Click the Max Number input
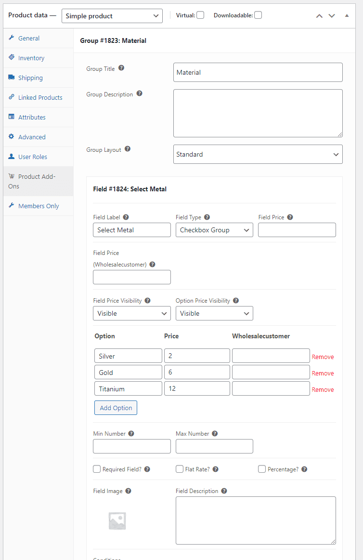The image size is (363, 560). tap(215, 446)
